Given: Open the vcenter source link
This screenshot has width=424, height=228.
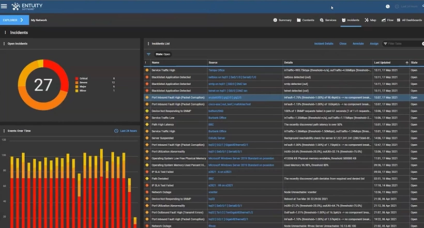Looking at the screenshot, I should 213,192.
